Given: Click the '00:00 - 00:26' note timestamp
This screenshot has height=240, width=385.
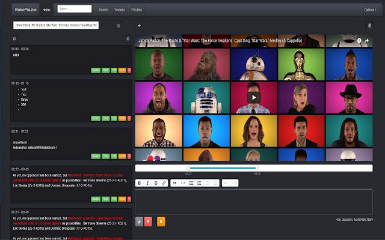Looking at the screenshot, I should [20, 49].
